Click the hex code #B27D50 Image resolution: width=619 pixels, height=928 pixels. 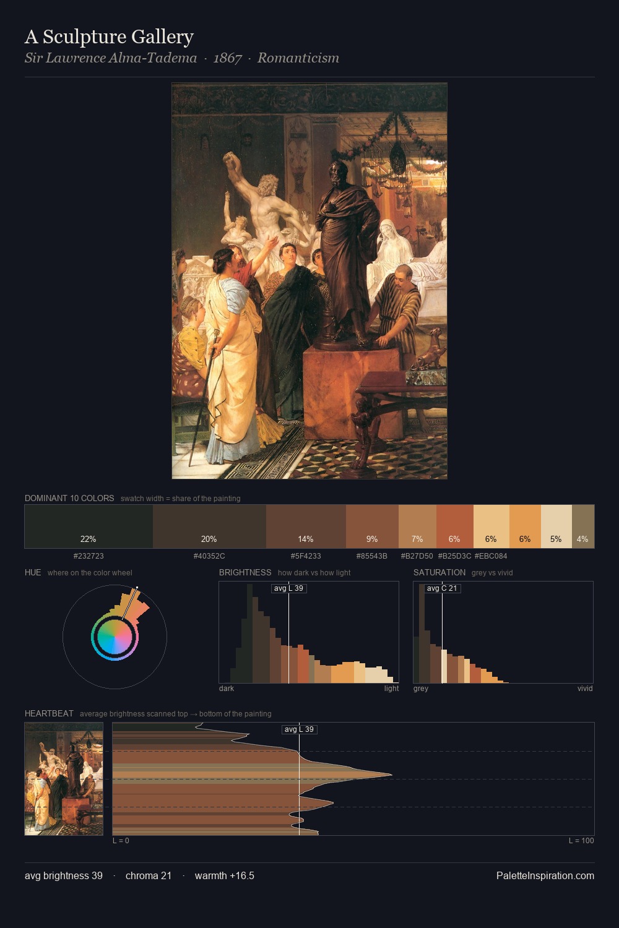[x=417, y=556]
